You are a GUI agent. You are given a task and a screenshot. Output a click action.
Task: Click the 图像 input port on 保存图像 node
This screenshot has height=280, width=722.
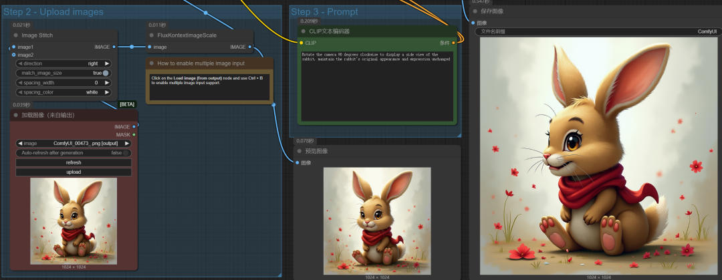click(473, 23)
